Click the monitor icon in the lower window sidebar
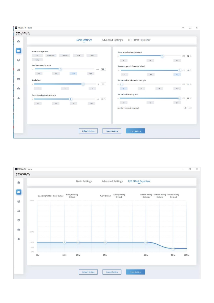The width and height of the screenshot is (214, 303). coord(19,220)
